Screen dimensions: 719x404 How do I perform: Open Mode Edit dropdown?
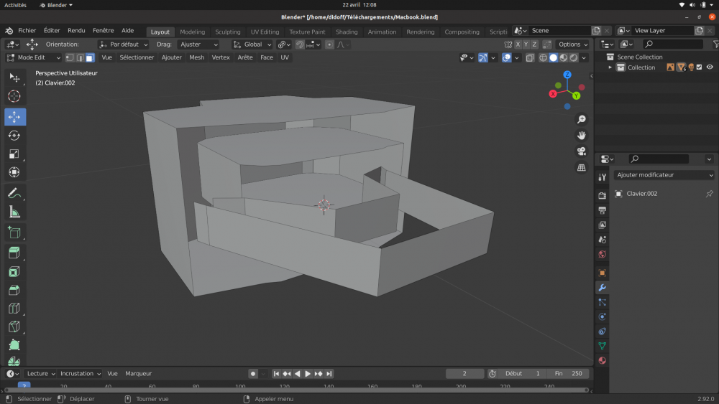tap(34, 57)
